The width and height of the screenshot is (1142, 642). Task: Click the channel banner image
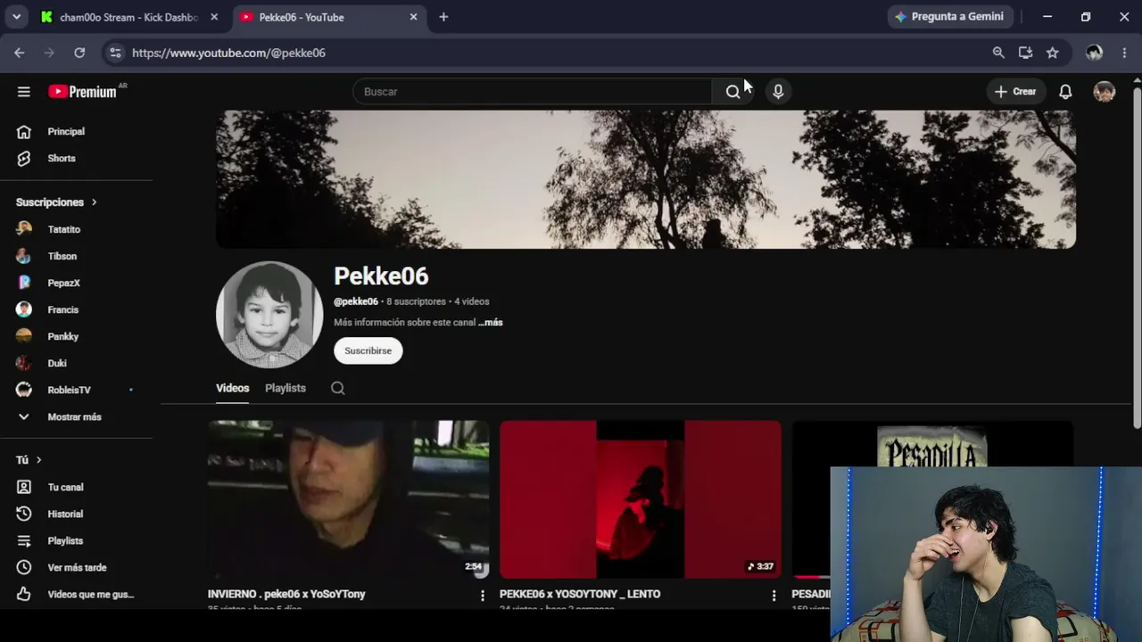tap(646, 179)
